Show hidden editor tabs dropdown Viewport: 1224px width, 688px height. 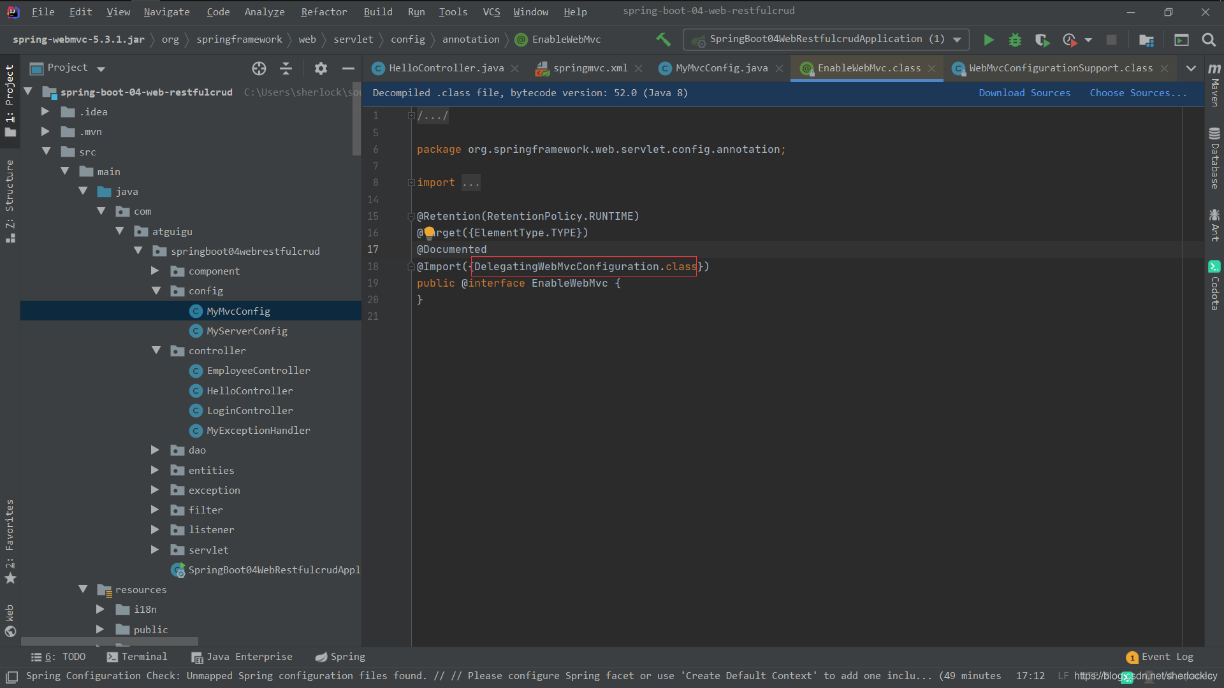(1191, 68)
